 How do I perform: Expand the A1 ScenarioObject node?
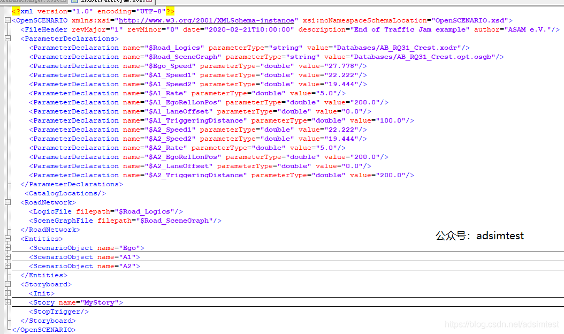[7, 257]
